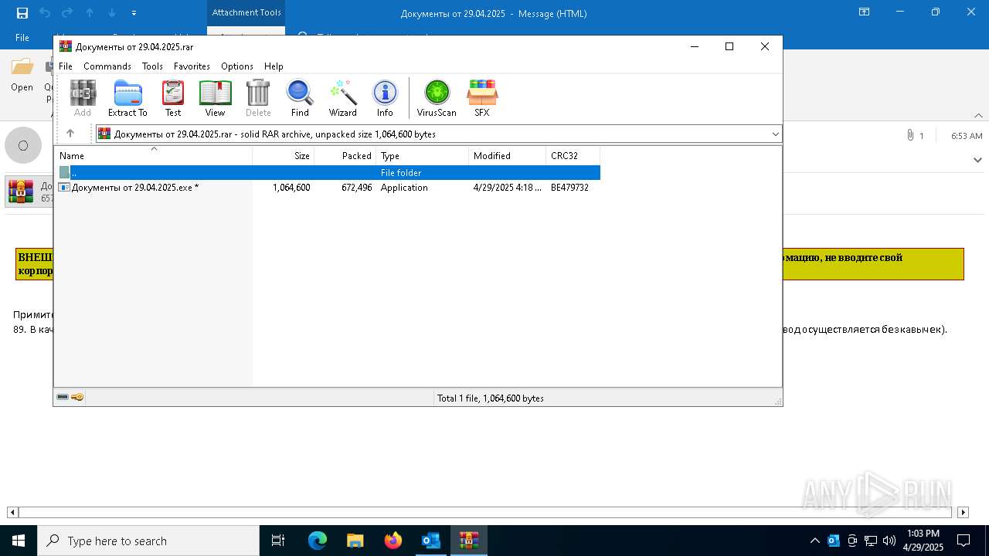The width and height of the screenshot is (989, 556).
Task: Sort by CRC32 column header
Action: pyautogui.click(x=573, y=155)
